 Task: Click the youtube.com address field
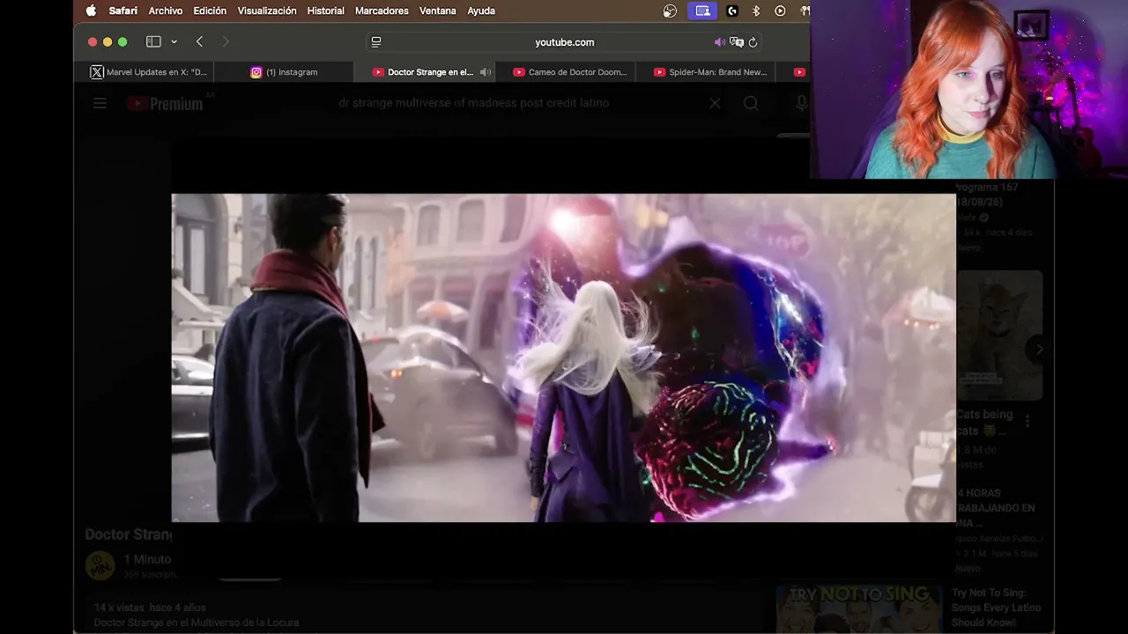pyautogui.click(x=564, y=41)
